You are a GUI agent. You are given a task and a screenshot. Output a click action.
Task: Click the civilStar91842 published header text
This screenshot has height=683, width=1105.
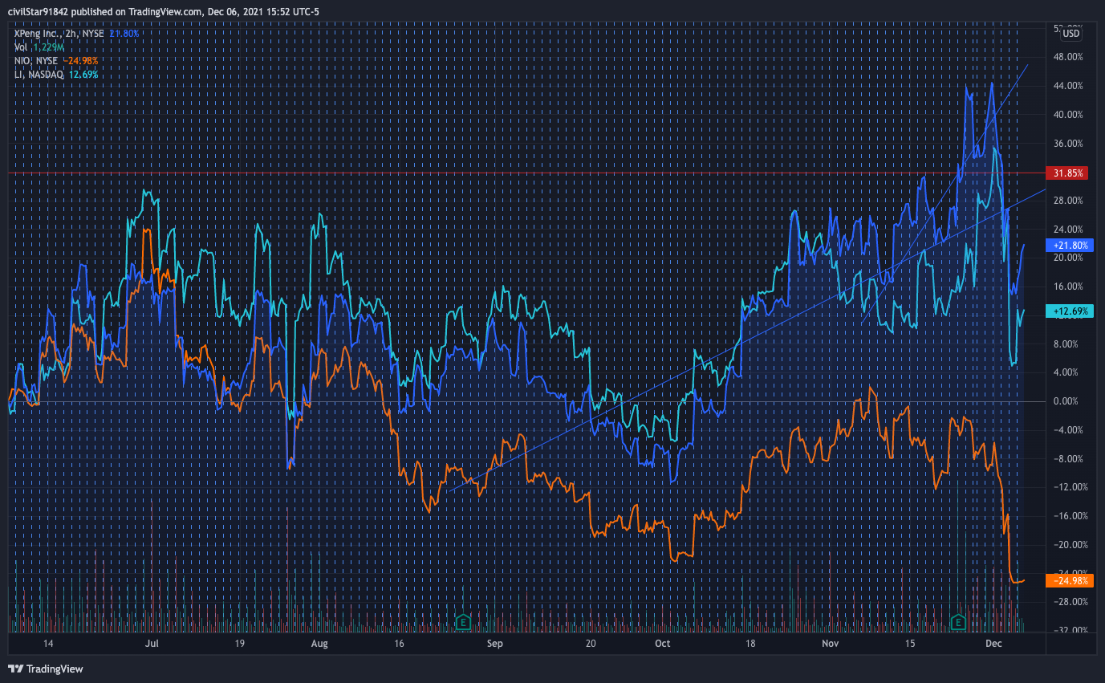click(x=163, y=11)
